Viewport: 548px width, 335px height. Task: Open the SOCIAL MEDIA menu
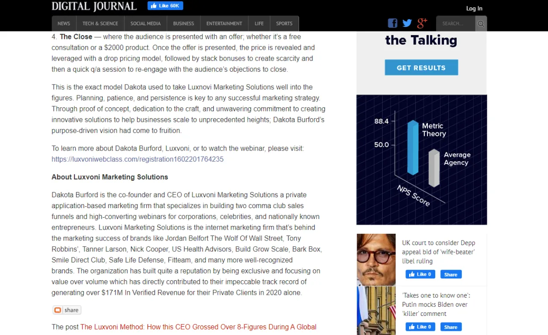(146, 24)
